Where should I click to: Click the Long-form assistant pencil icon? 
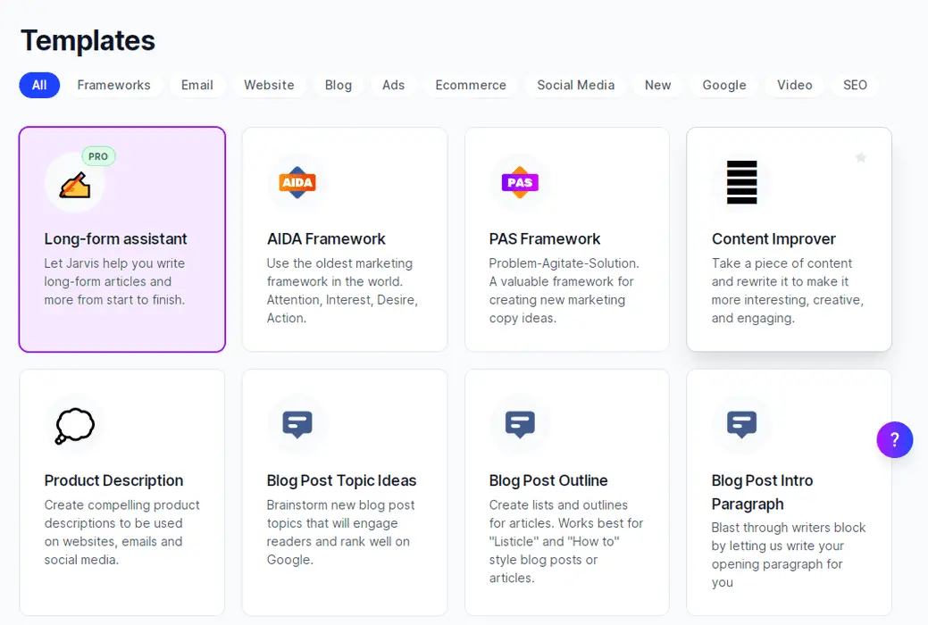click(75, 185)
